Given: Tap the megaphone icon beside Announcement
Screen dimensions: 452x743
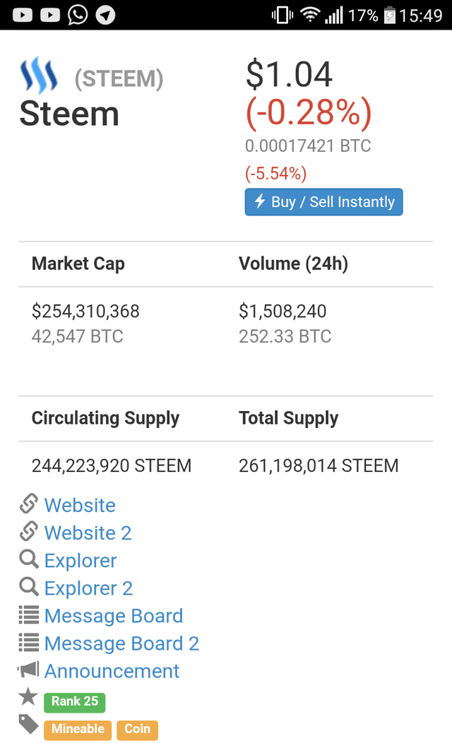Looking at the screenshot, I should coord(29,670).
